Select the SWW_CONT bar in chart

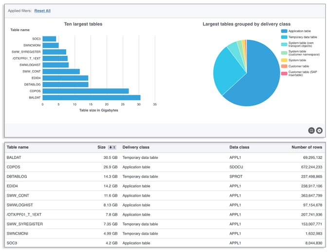coord(61,71)
